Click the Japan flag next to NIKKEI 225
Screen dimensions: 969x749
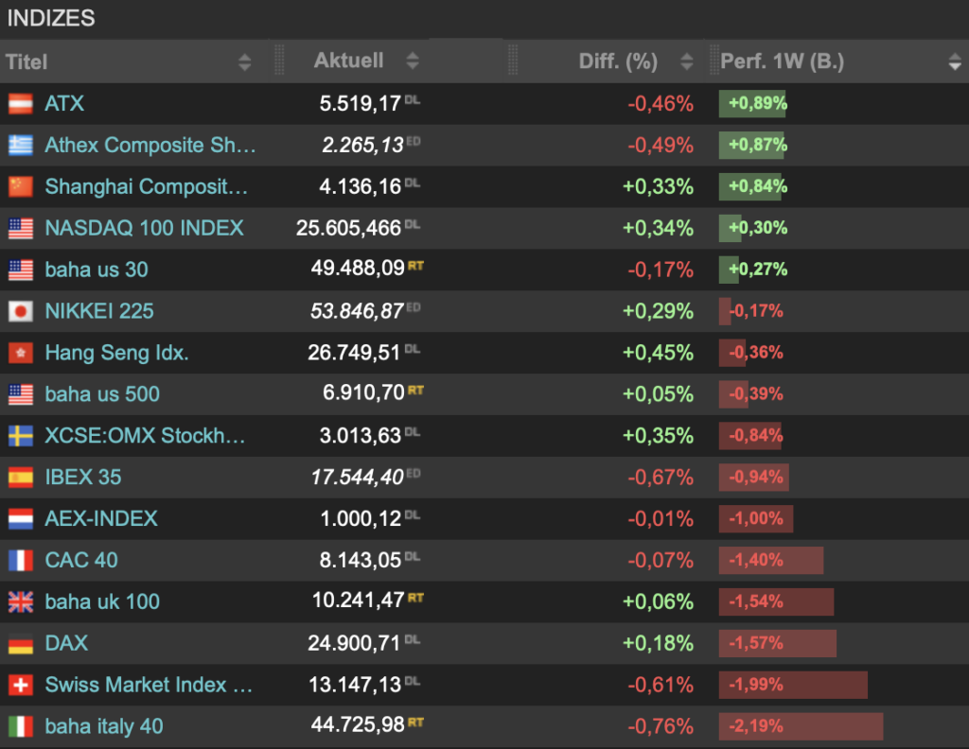(20, 311)
